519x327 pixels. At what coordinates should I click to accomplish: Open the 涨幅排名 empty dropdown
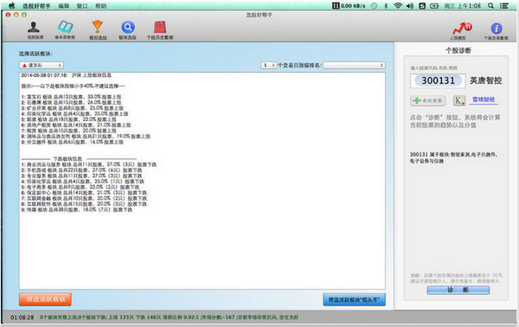click(x=354, y=65)
